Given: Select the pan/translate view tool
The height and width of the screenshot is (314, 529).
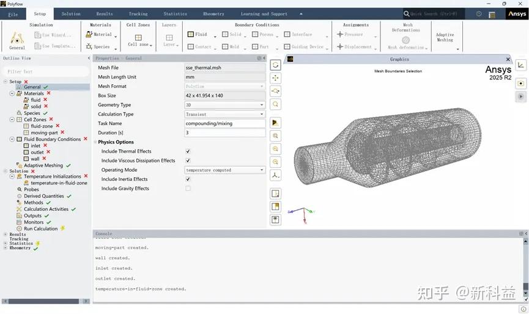Looking at the screenshot, I should tap(275, 78).
